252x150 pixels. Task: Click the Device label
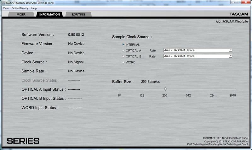point(29,53)
